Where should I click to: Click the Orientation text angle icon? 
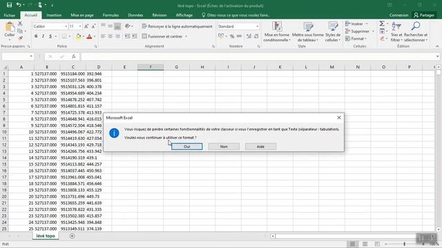coord(128,26)
